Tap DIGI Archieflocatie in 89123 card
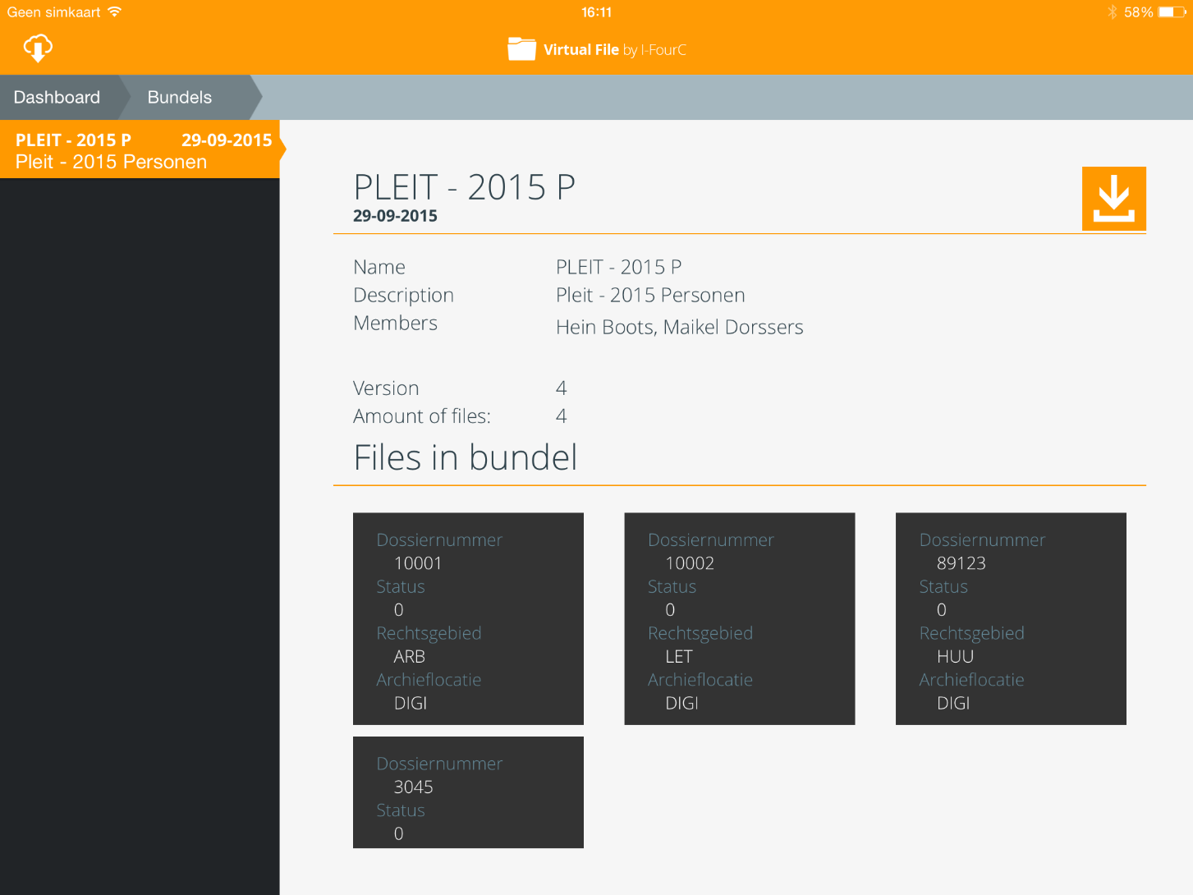 (x=953, y=703)
